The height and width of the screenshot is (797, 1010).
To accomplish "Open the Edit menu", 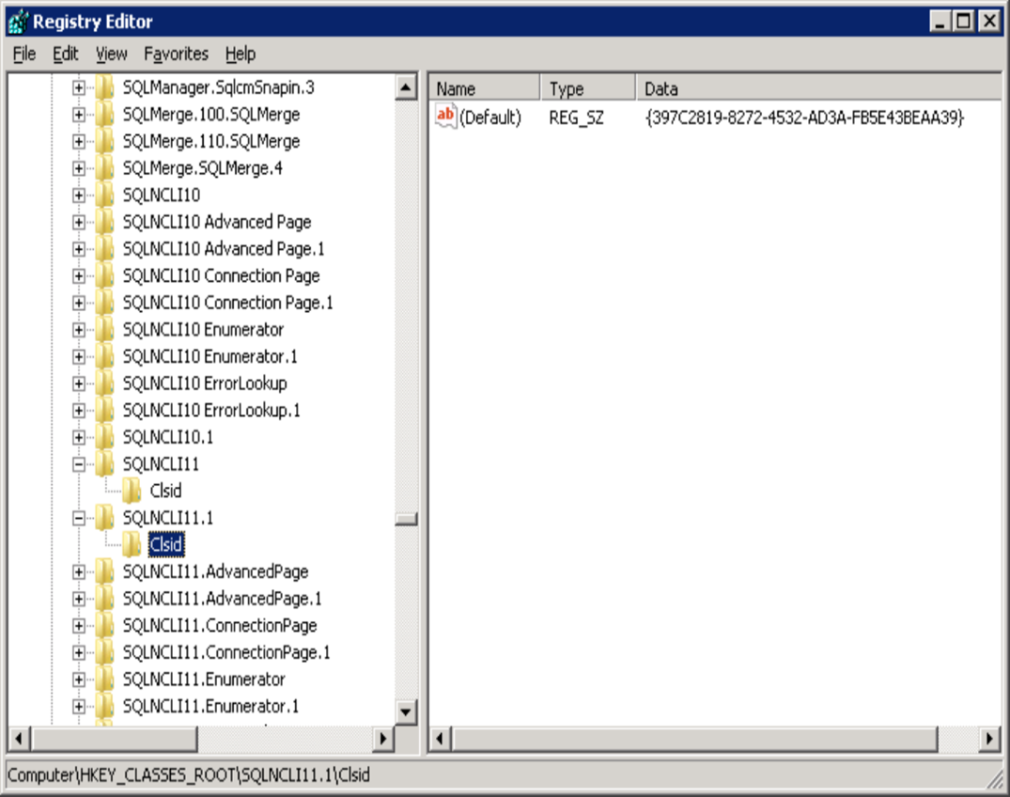I will (64, 54).
